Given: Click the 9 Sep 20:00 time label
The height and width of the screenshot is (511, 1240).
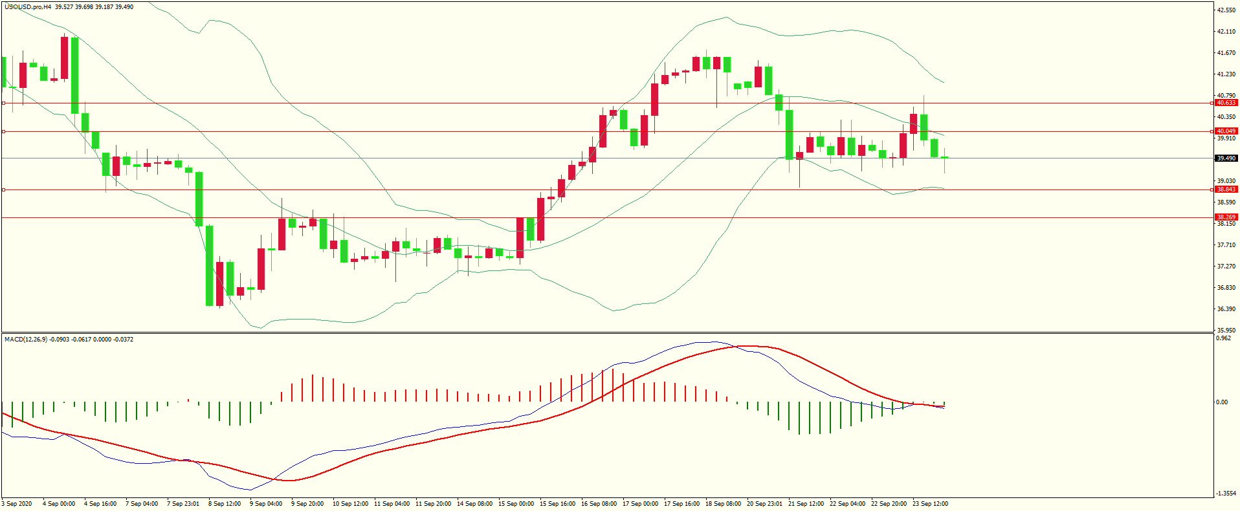Looking at the screenshot, I should pos(307,504).
